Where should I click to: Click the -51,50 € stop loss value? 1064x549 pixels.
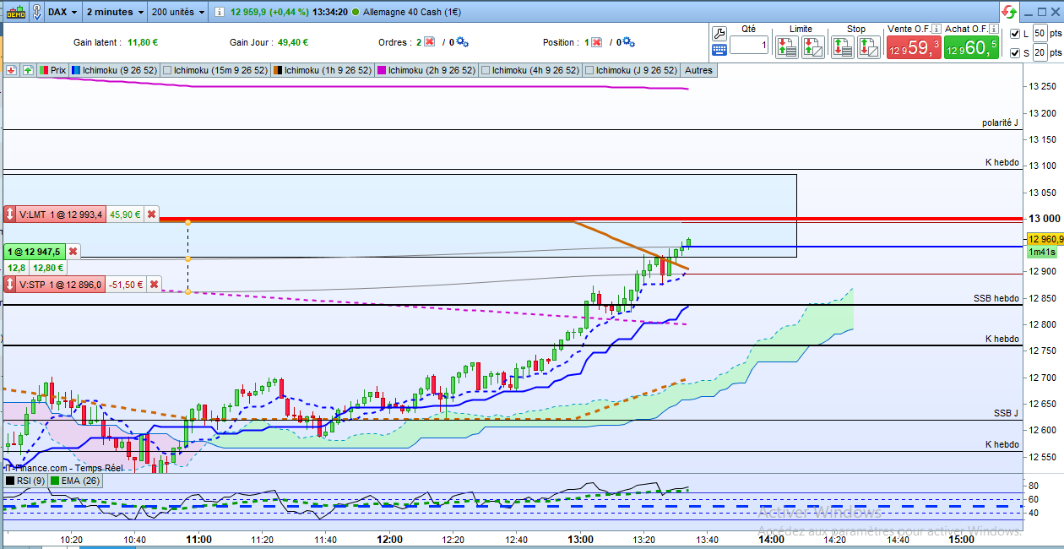pos(127,285)
